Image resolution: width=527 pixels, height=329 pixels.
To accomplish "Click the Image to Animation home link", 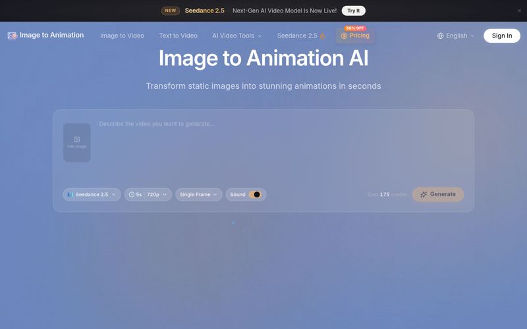I will (x=45, y=36).
